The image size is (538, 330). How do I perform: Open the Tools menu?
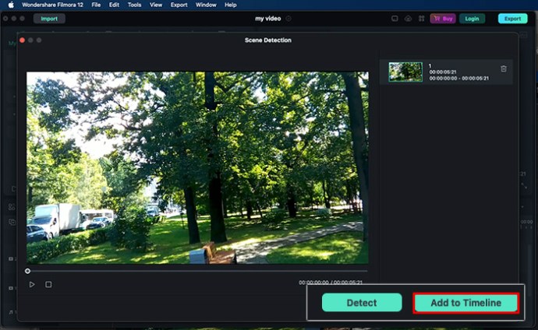pyautogui.click(x=135, y=5)
